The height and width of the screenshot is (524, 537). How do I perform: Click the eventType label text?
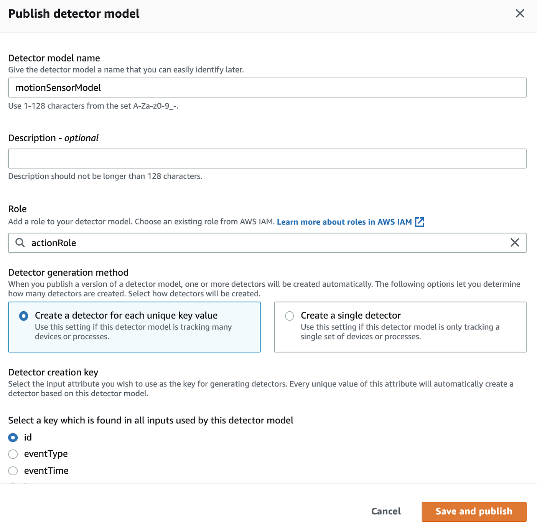point(46,454)
